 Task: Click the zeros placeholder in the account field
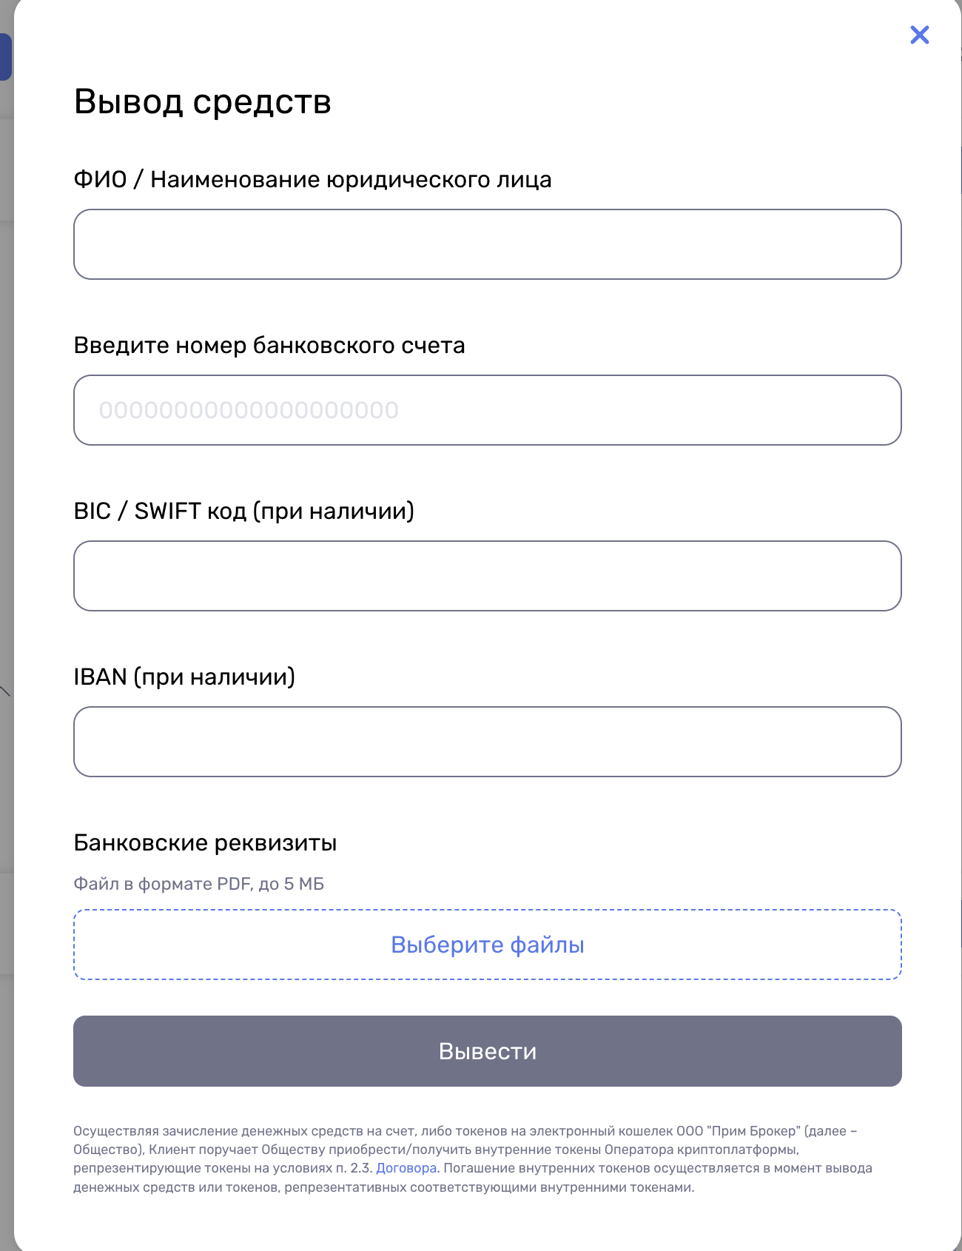point(249,410)
